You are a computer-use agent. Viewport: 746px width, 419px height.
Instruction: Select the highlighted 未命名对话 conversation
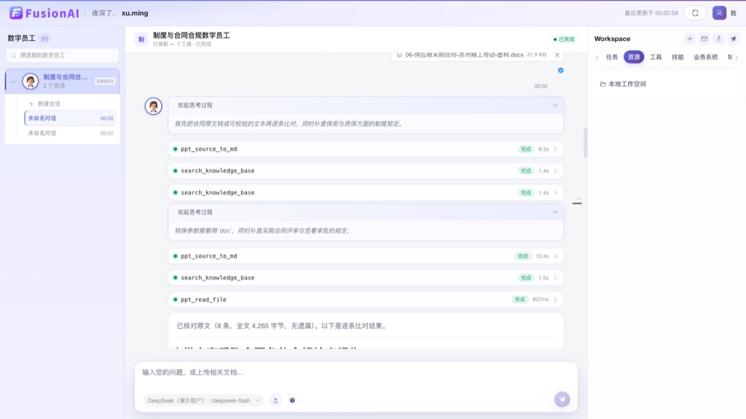[x=70, y=119]
